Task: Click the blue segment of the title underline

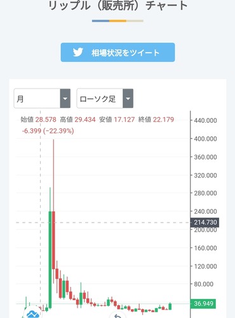Action: coord(100,21)
